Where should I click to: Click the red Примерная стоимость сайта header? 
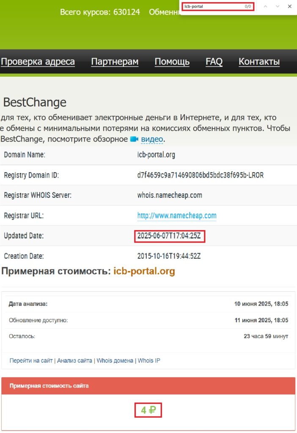148,386
